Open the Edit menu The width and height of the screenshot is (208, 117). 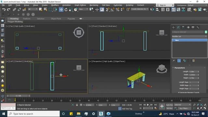(10, 5)
